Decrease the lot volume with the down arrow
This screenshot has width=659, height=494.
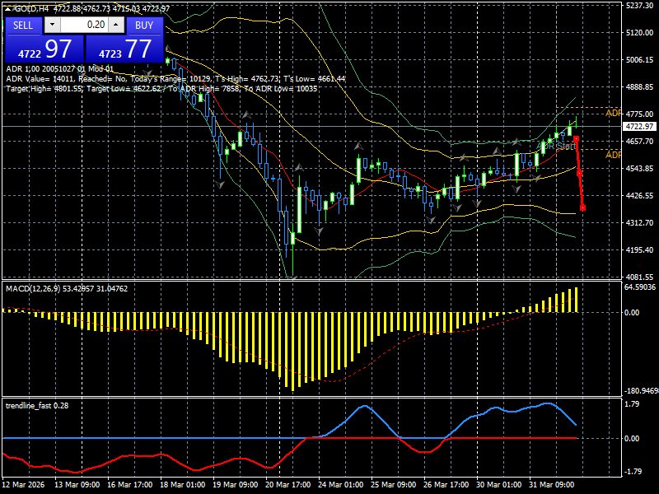tap(52, 25)
